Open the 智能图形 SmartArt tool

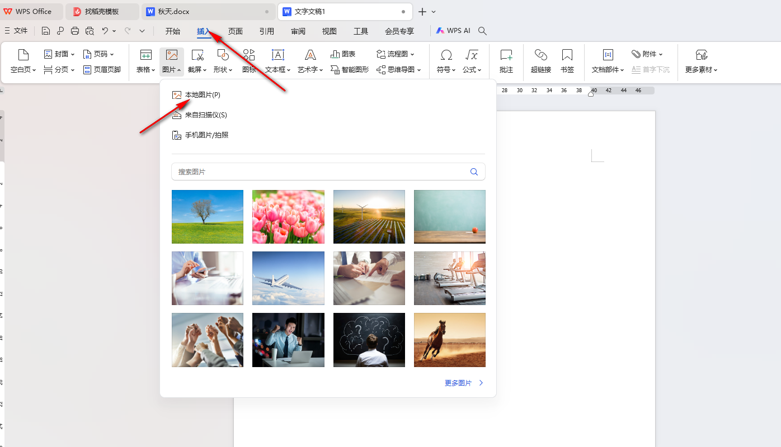(349, 69)
